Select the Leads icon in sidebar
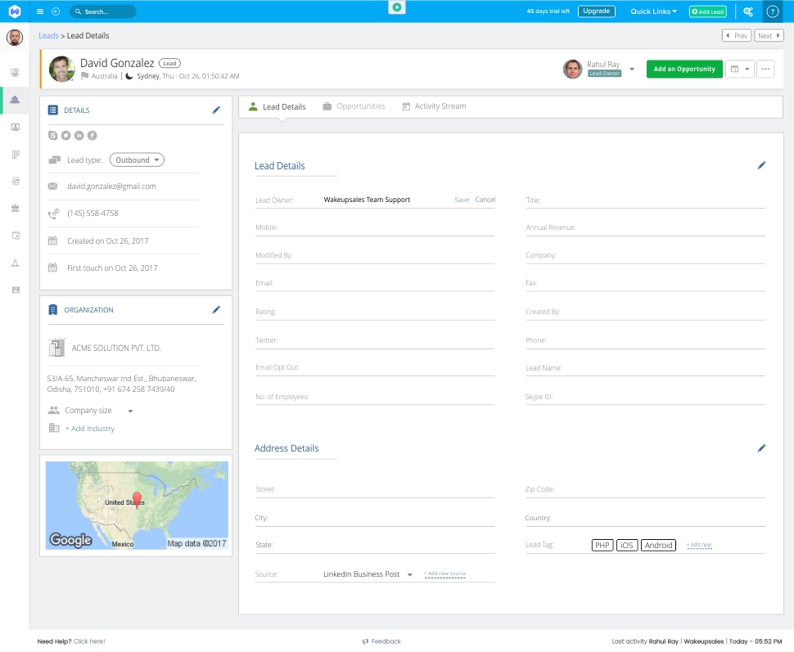Viewport: 794px width, 652px height. tap(16, 100)
